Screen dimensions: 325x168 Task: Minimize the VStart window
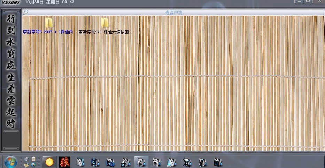299,2
